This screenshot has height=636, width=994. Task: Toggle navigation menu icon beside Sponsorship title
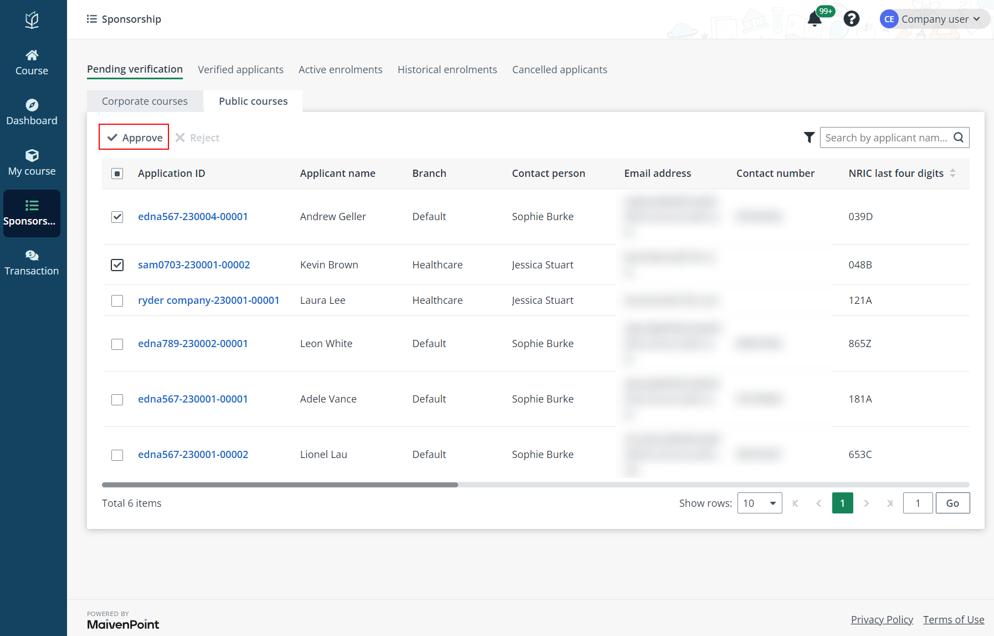[x=92, y=19]
